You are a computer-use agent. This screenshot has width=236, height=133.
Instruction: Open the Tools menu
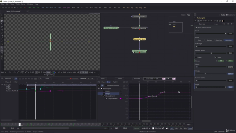point(18,4)
